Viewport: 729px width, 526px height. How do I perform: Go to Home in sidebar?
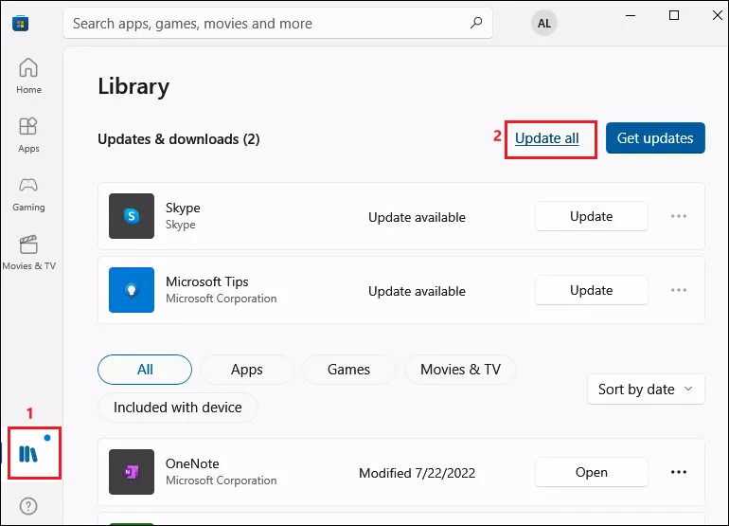pos(28,77)
